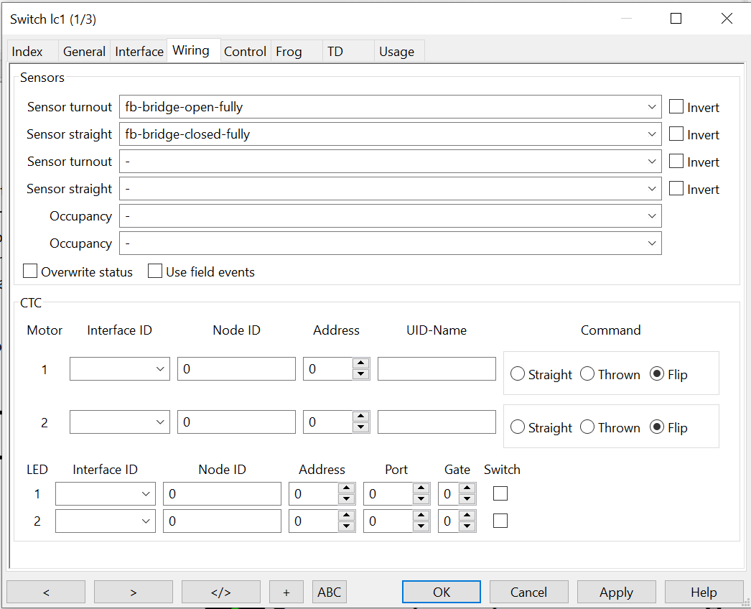This screenshot has width=751, height=609.
Task: Click the "+" add button
Action: tap(286, 591)
